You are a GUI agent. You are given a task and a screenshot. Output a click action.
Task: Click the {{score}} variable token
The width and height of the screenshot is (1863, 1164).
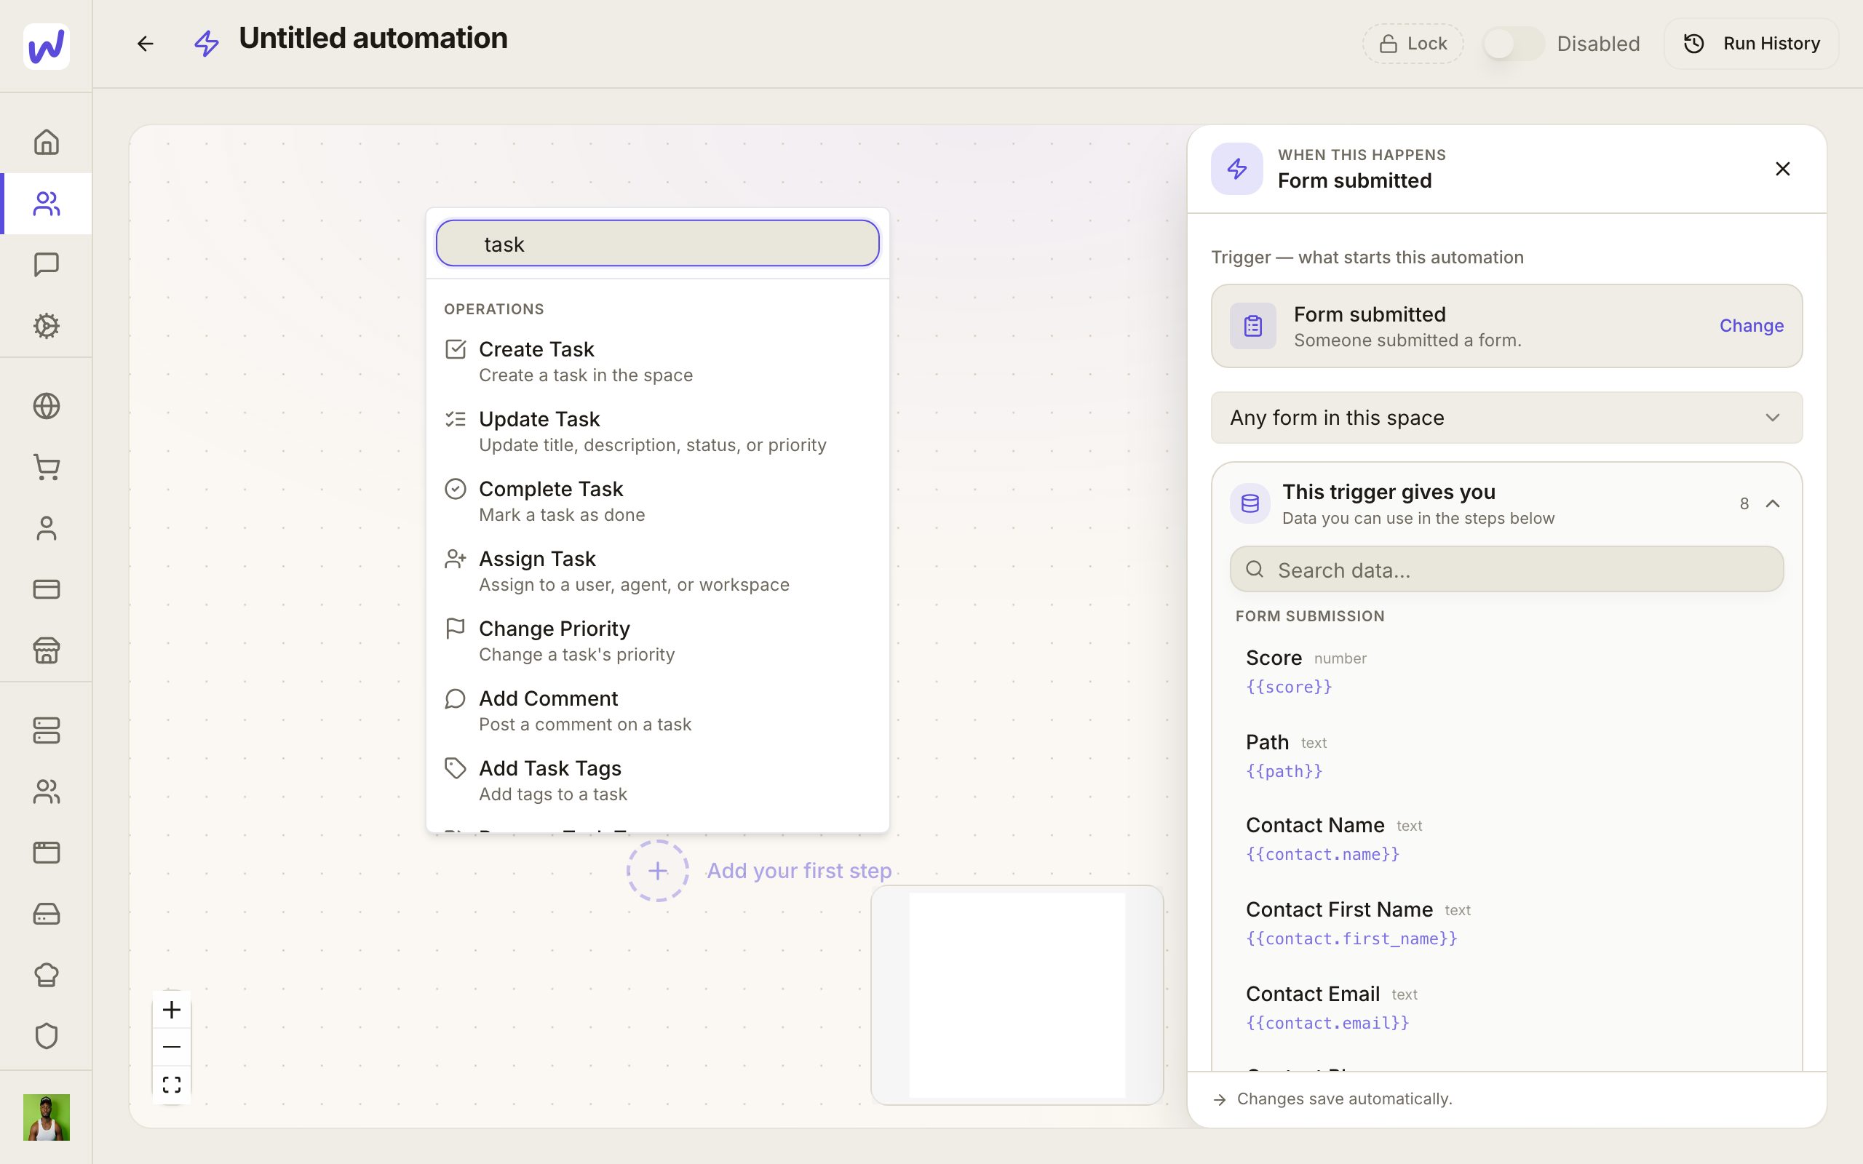[1289, 687]
